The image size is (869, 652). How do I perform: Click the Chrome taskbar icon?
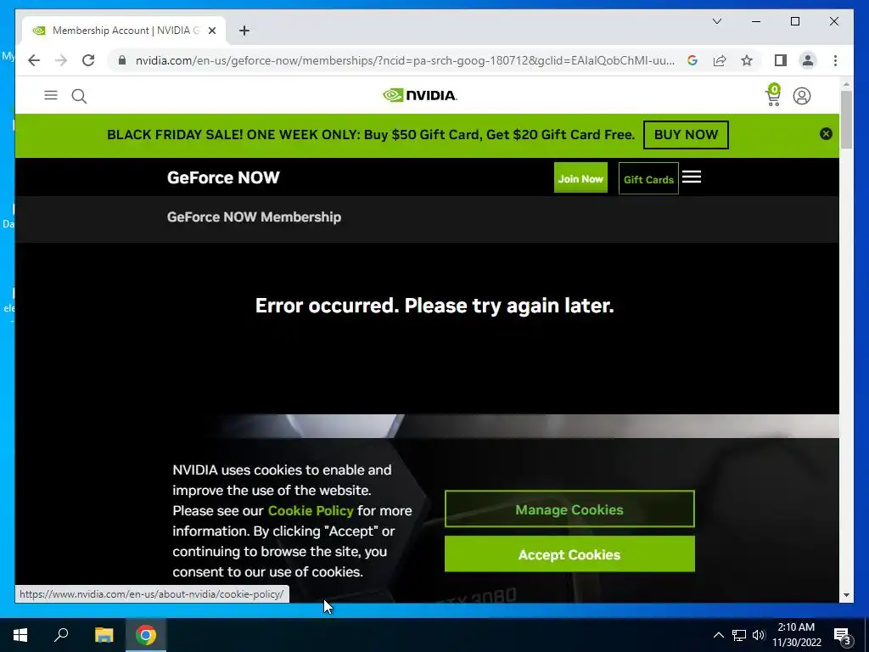pos(146,635)
